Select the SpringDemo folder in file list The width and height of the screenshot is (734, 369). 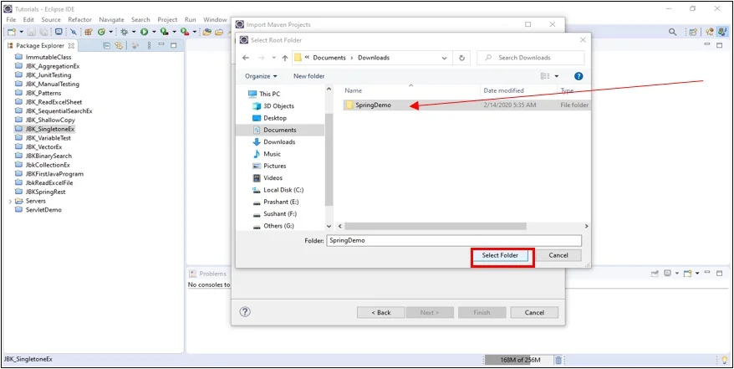[373, 105]
